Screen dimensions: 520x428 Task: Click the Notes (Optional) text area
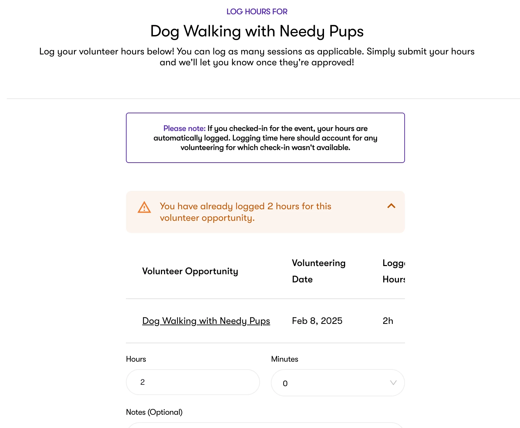(x=265, y=425)
